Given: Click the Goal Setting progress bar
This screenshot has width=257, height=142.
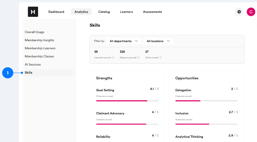Looking at the screenshot, I should pyautogui.click(x=127, y=101).
